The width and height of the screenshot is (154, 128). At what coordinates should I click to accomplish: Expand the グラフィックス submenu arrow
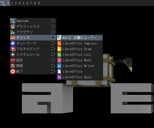53,26
